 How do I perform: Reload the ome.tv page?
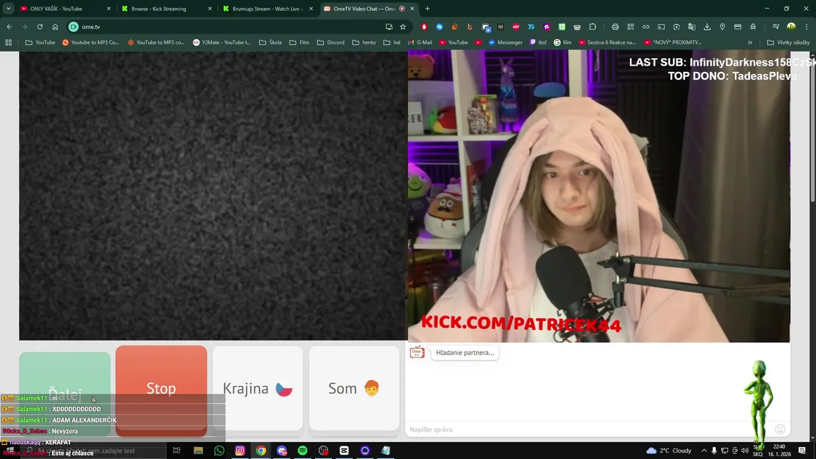tap(40, 27)
